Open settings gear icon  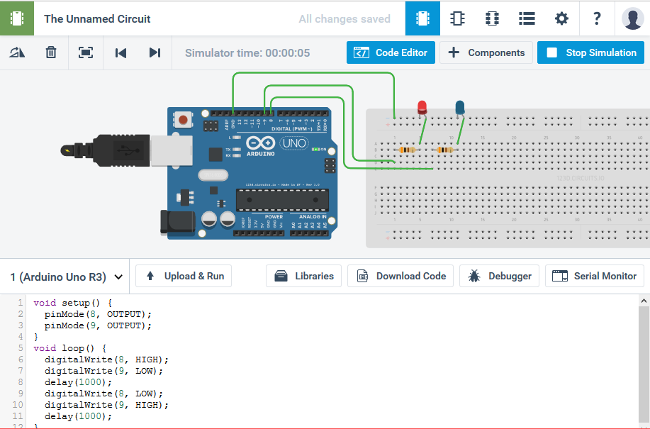coord(561,18)
